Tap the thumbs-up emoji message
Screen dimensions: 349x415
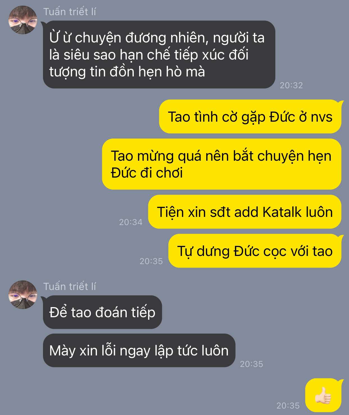323,395
